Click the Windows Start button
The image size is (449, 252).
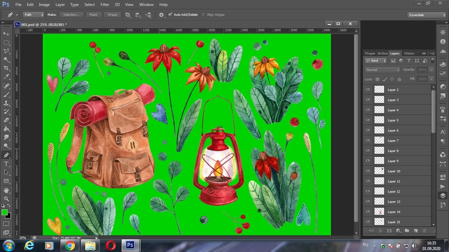click(8, 246)
